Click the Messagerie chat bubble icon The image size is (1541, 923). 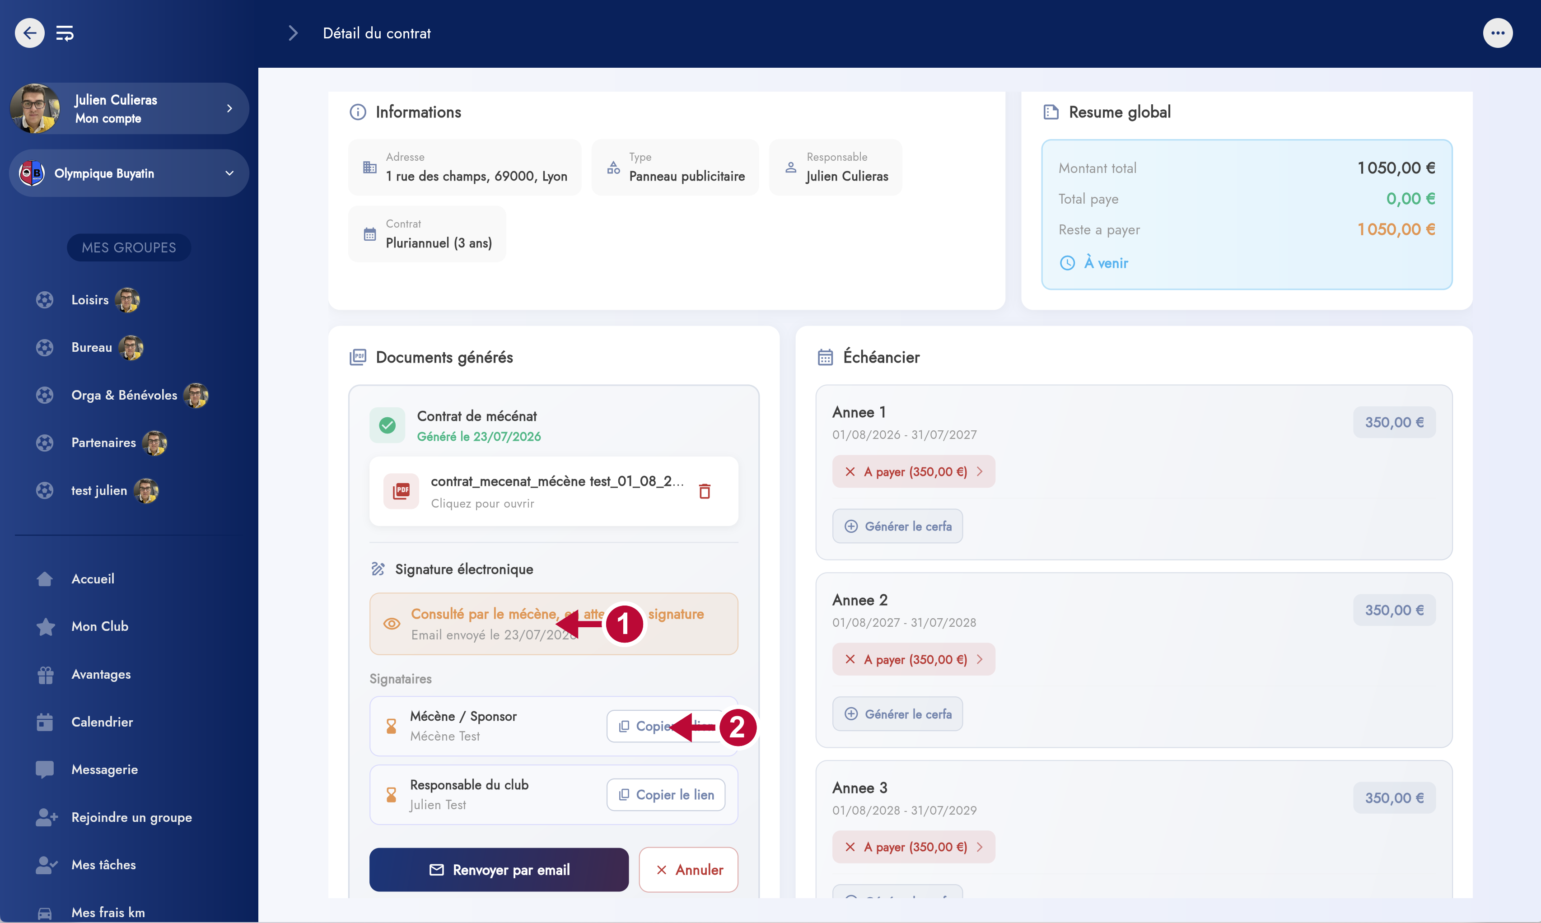[x=45, y=769]
